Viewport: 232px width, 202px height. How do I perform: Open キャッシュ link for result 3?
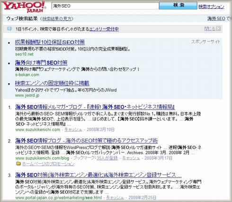tap(115, 198)
